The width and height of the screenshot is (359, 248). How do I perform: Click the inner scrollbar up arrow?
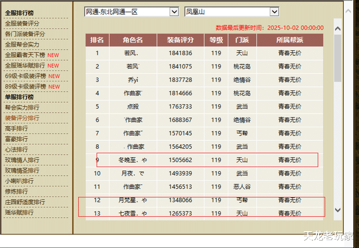coord(338,29)
